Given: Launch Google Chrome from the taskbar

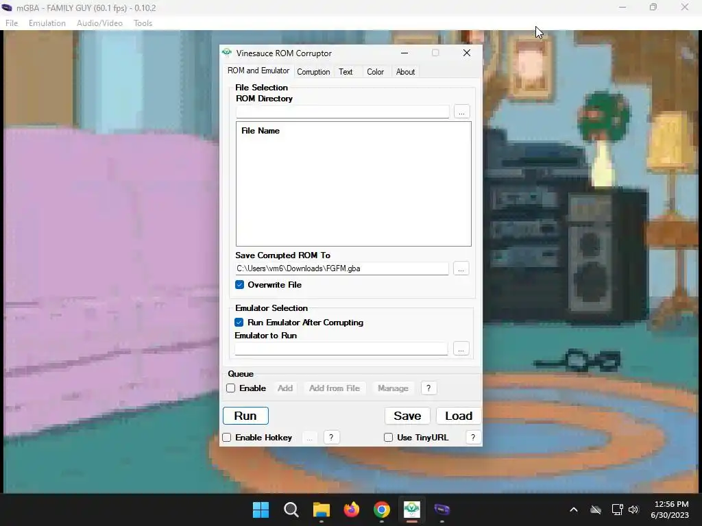Looking at the screenshot, I should [x=381, y=510].
